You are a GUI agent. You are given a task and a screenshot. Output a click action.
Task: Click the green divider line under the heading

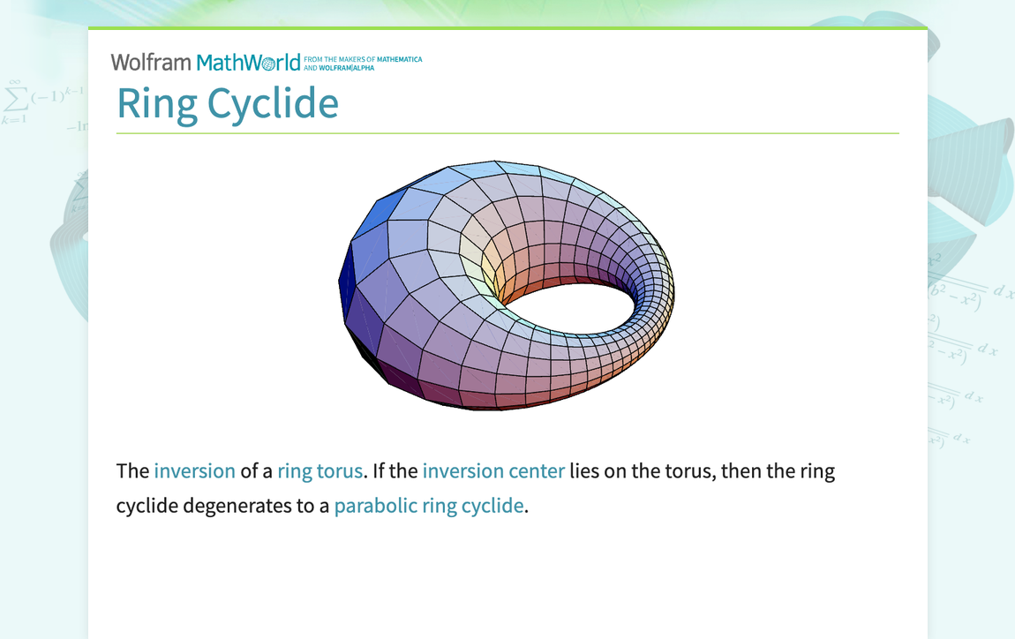click(507, 132)
